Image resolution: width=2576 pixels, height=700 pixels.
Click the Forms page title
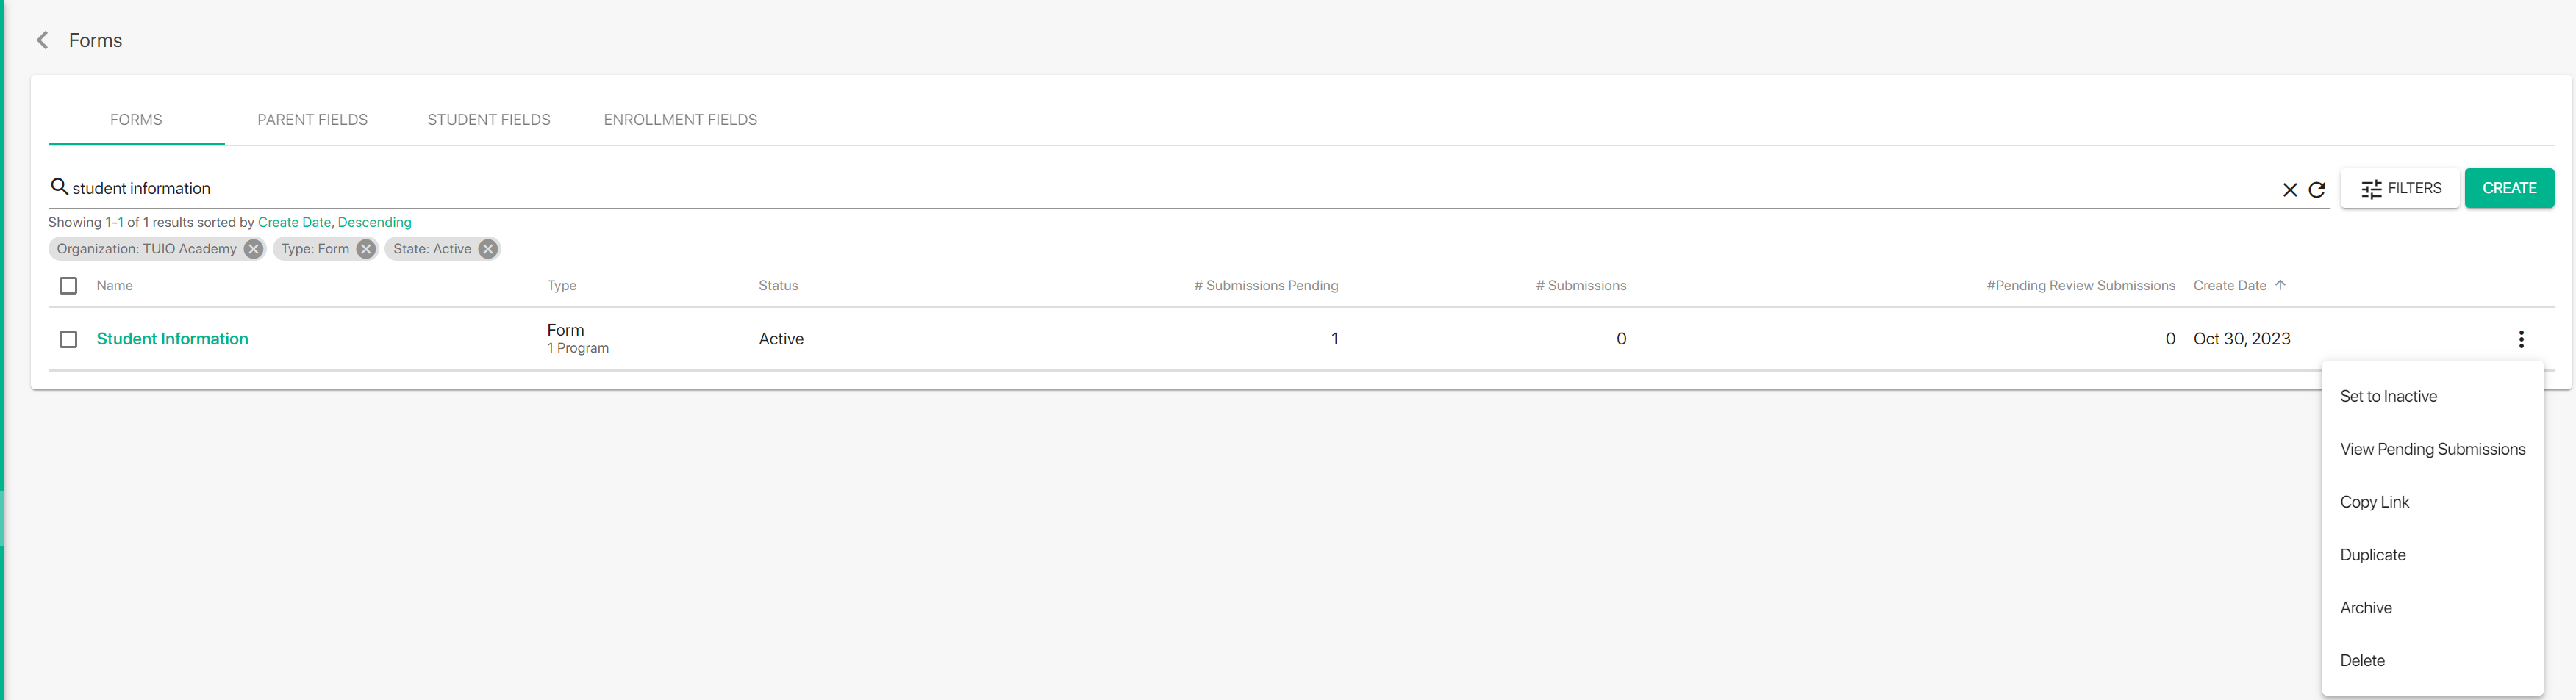point(95,40)
